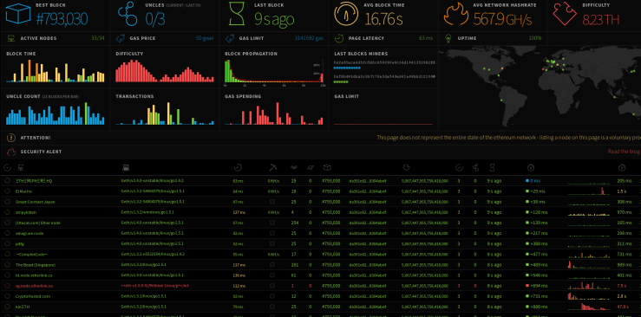This screenshot has width=641, height=317.
Task: Pin the The Beast (Singapore) node
Action: coord(7,265)
